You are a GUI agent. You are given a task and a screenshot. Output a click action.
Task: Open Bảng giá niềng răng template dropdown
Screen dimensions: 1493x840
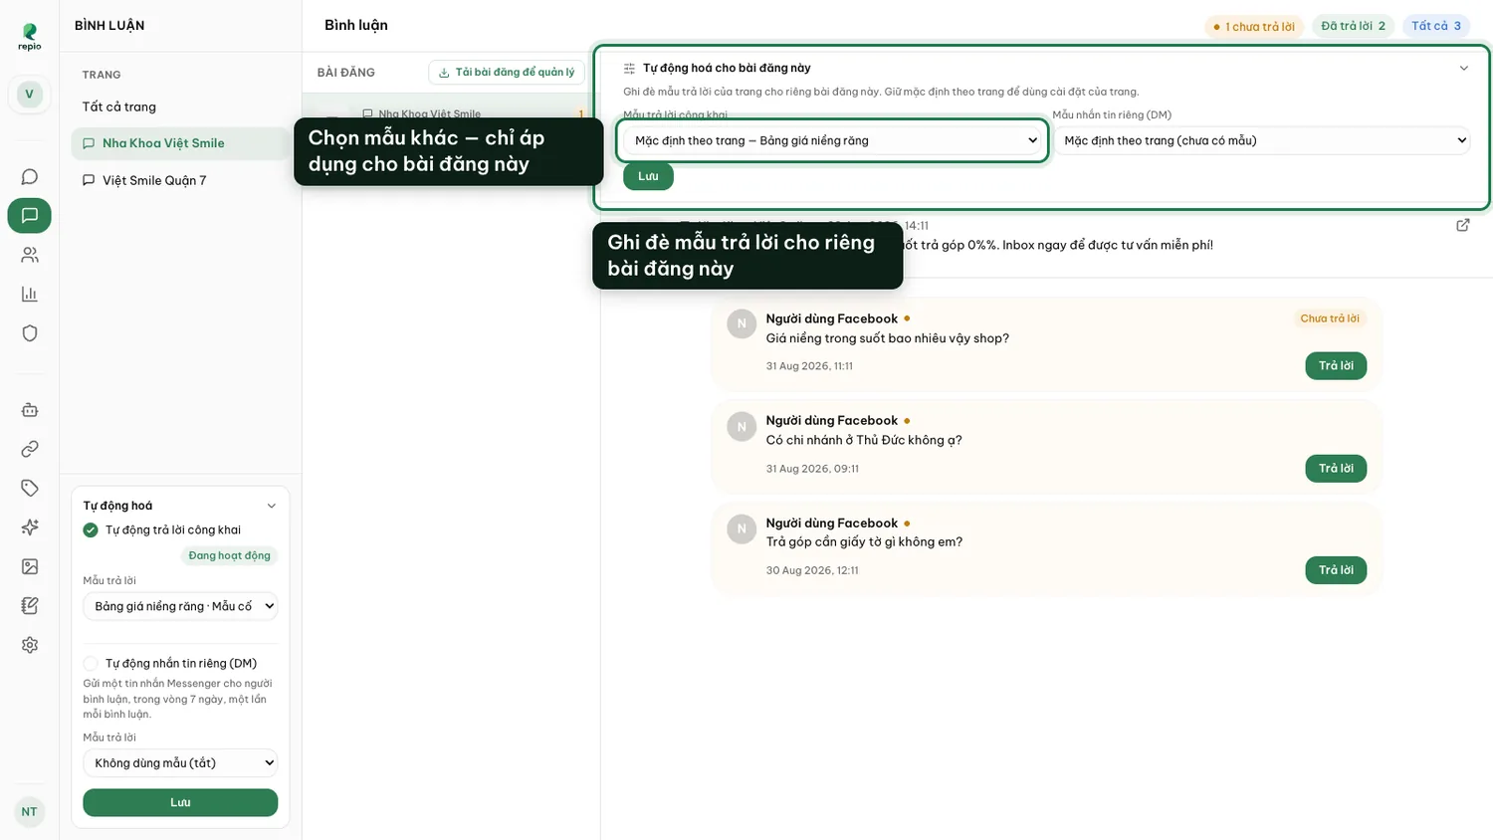(x=180, y=606)
